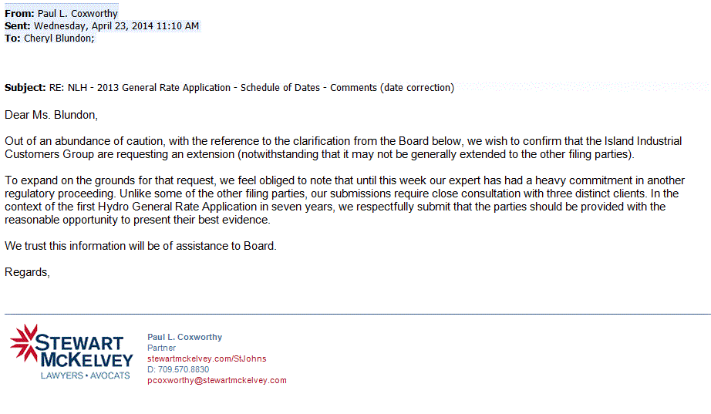This screenshot has width=711, height=414.
Task: Click the paragraph starting 'Out of an abundance'
Action: tap(343, 148)
